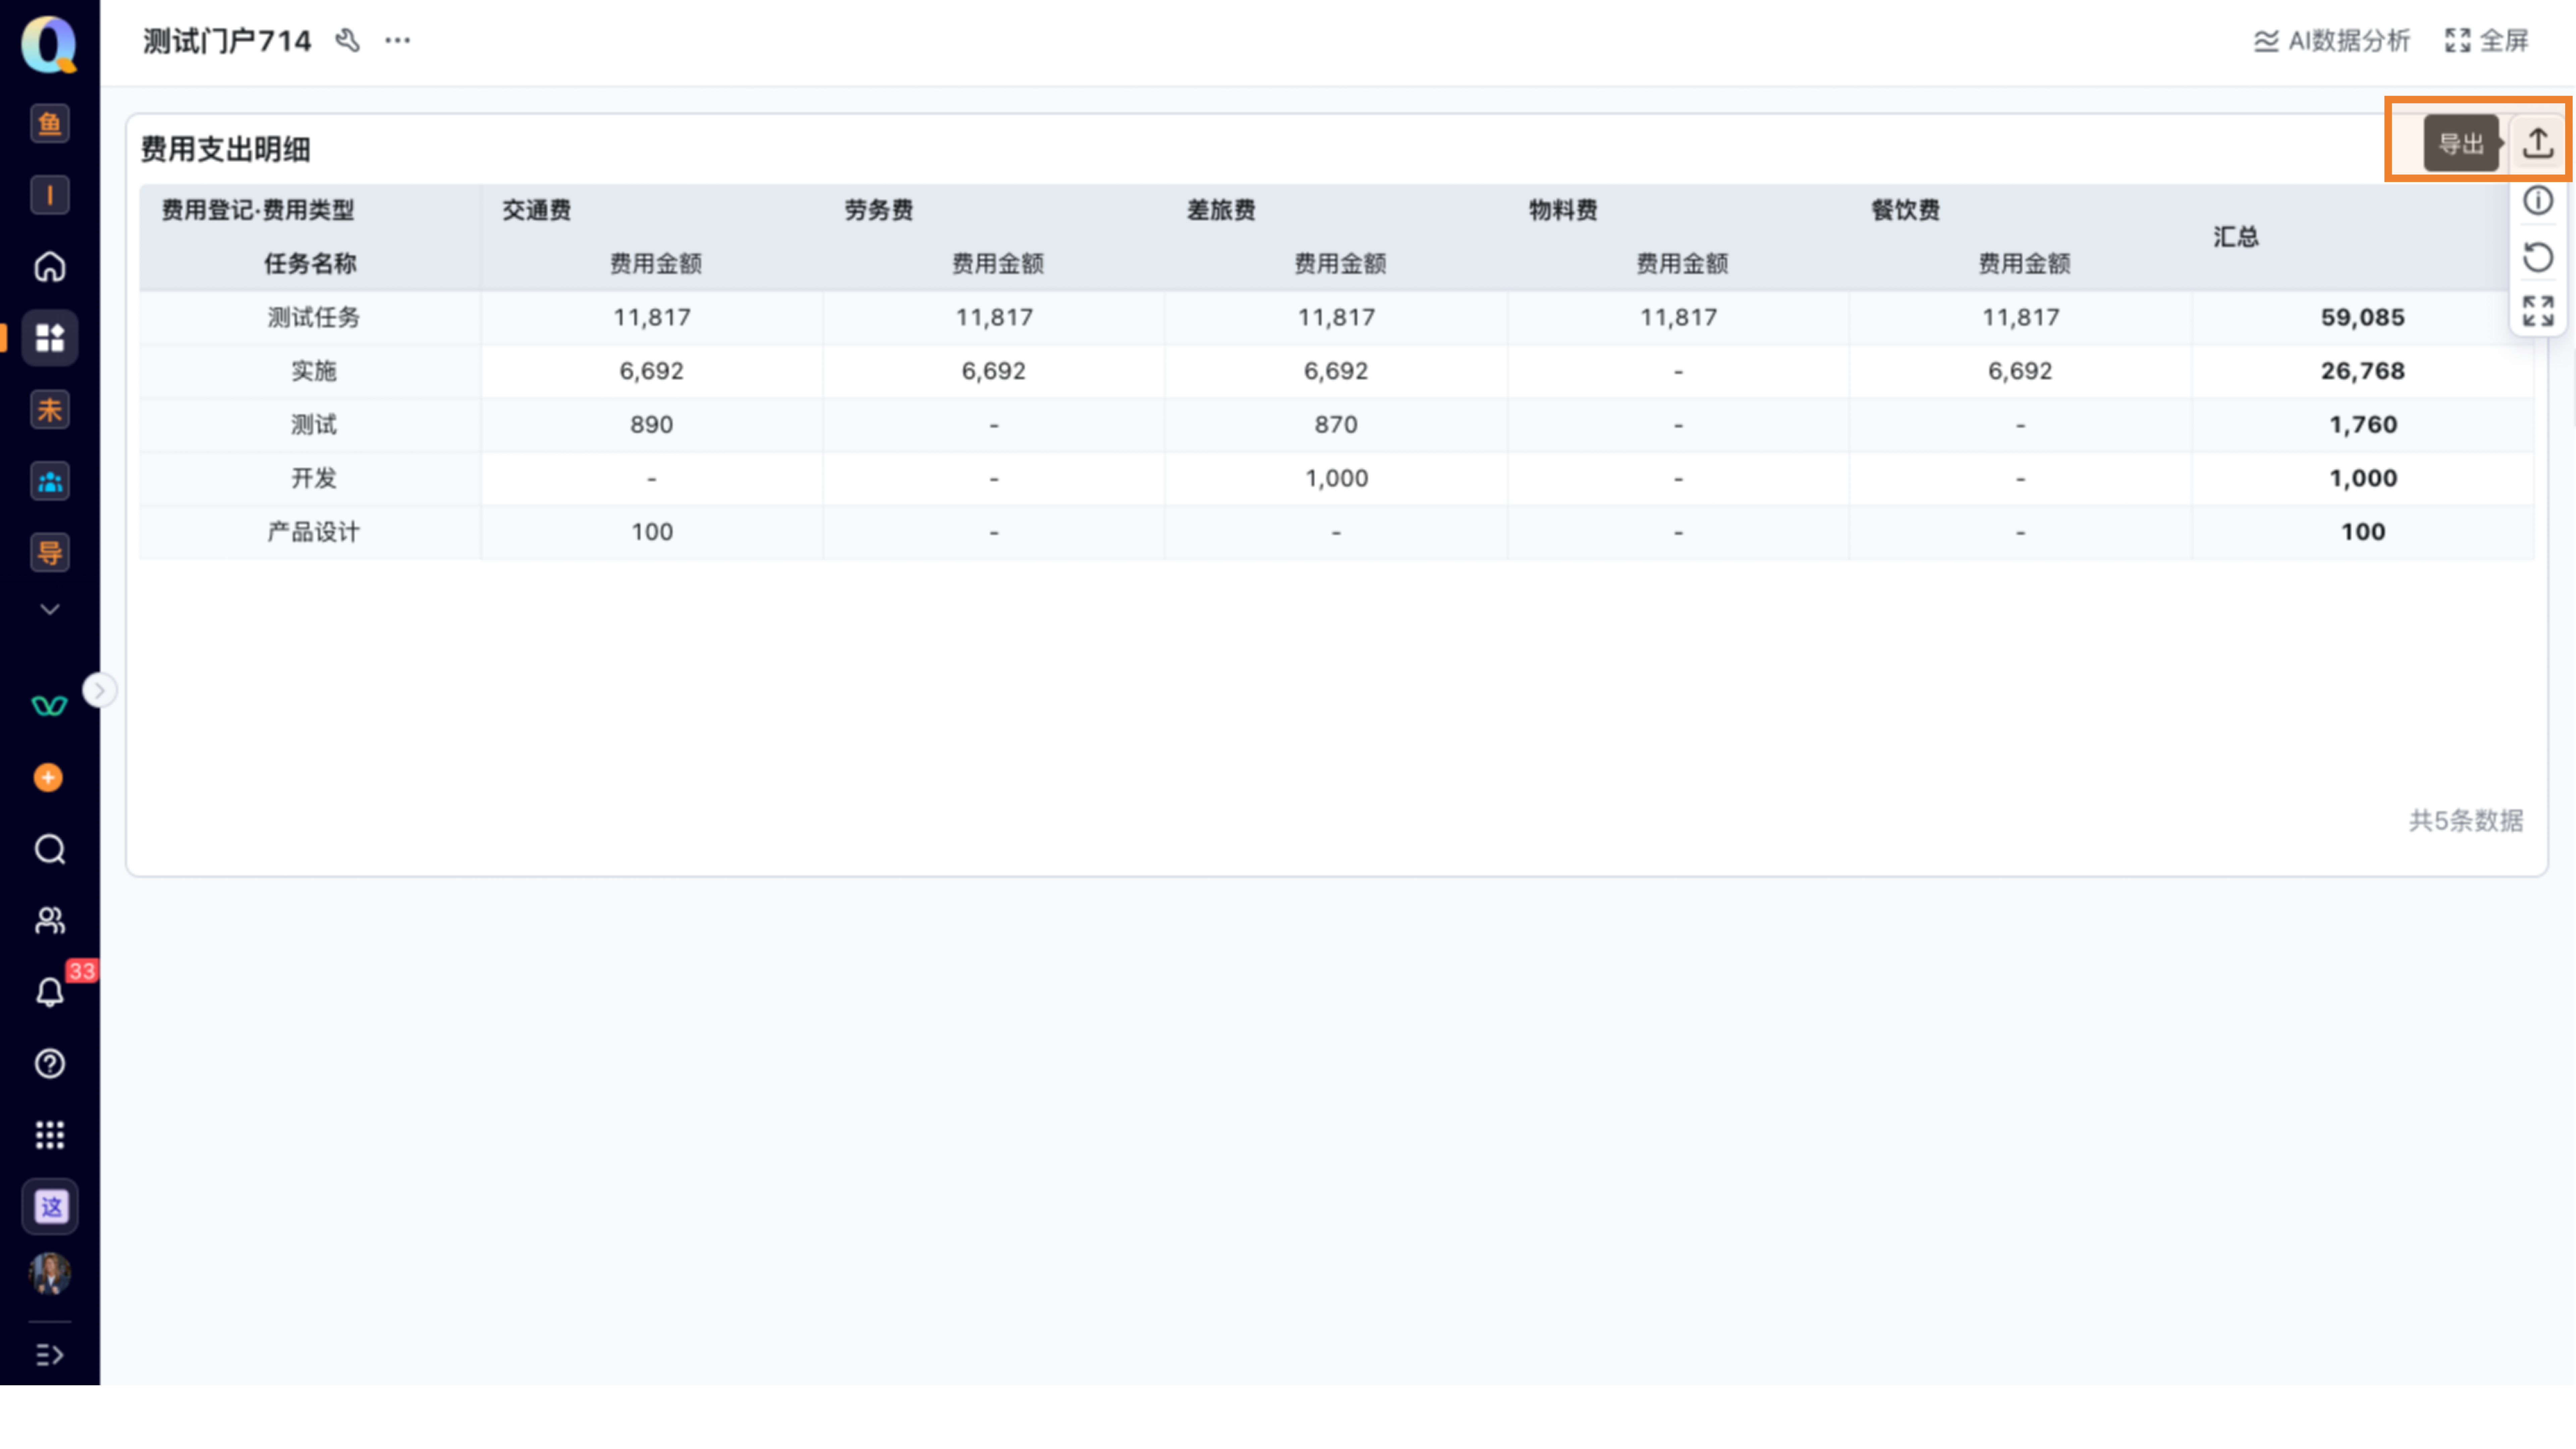Click the info icon on the card toolbar
This screenshot has width=2576, height=1449.
pyautogui.click(x=2538, y=201)
